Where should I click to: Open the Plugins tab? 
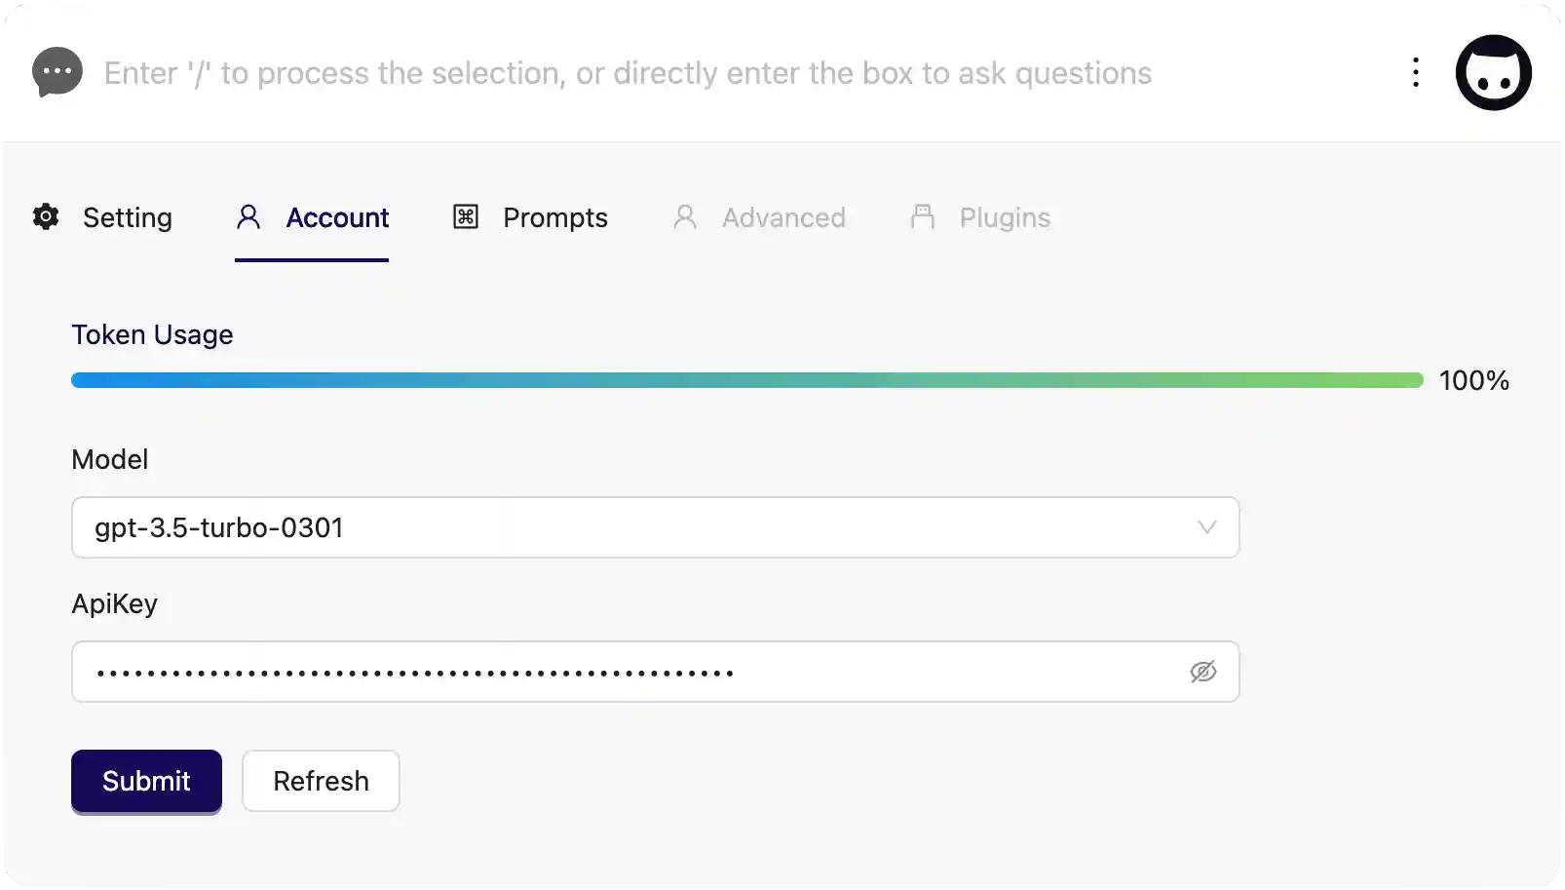pos(1005,217)
